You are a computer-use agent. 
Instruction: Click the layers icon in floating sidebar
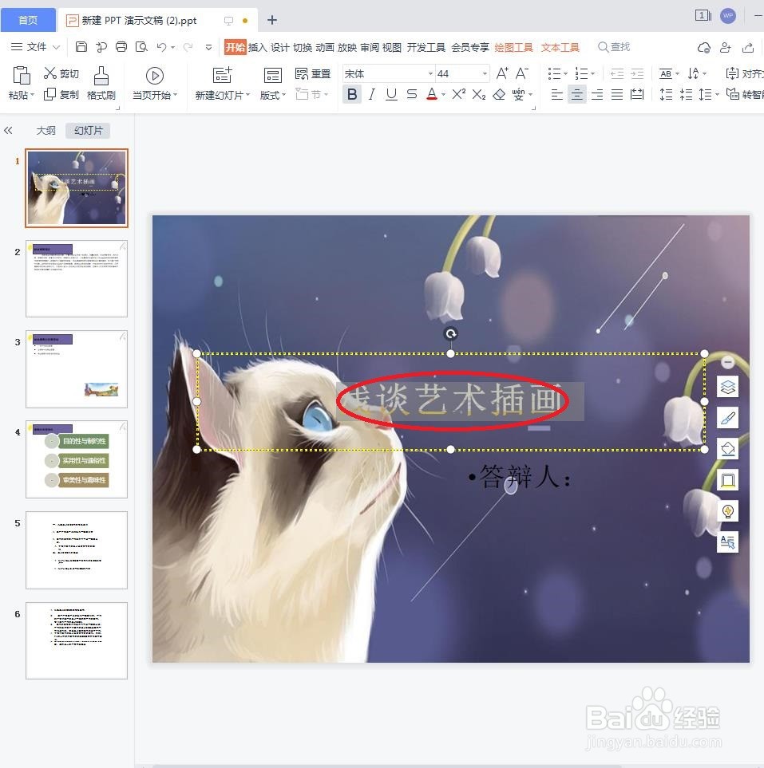click(728, 387)
